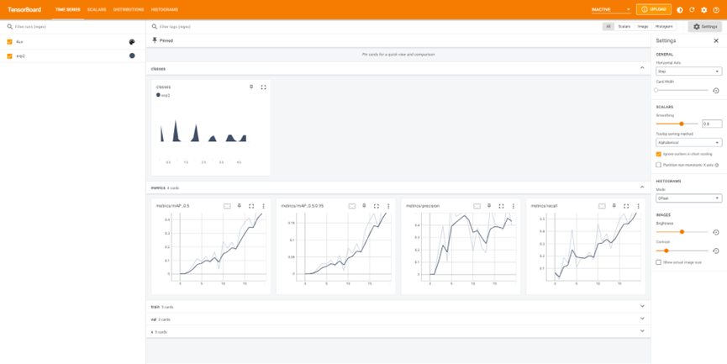727x364 pixels.
Task: Pin the metrics/precision card
Action: click(489, 206)
